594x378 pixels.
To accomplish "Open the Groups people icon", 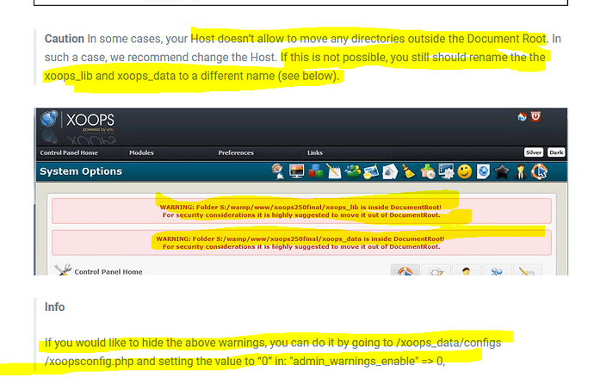I will (x=353, y=171).
